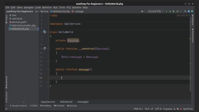Open the Structure tool window
Viewport: 199px width, 112px height.
6,97
